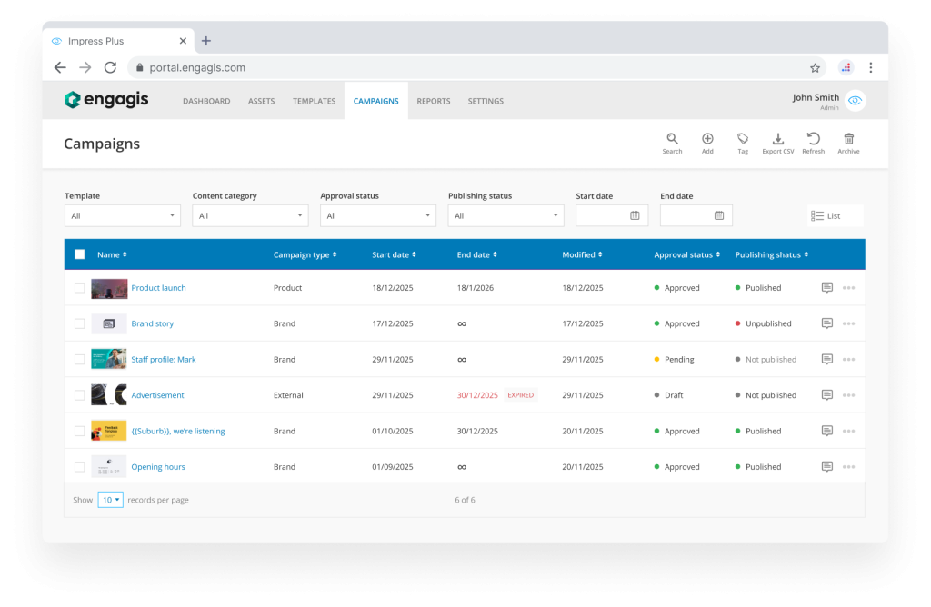This screenshot has width=931, height=607.
Task: Open comments for the Product launch row
Action: [826, 288]
